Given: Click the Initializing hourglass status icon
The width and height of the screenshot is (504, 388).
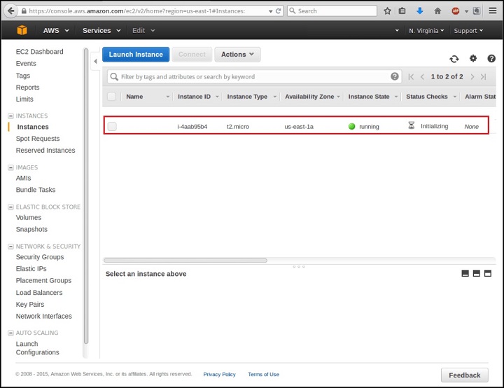Looking at the screenshot, I should tap(411, 125).
